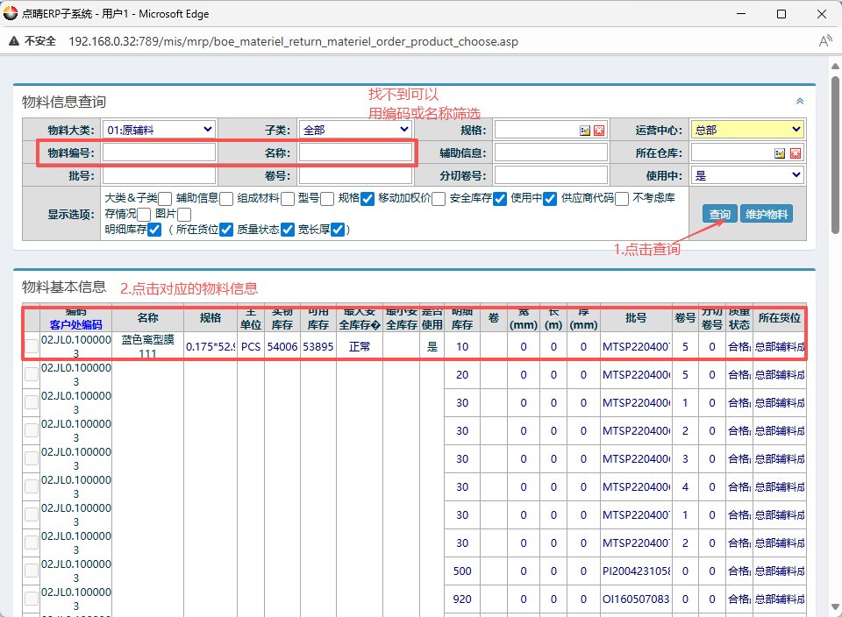Viewport: 842px width, 617px height.
Task: Click the 规格 picker icon
Action: pyautogui.click(x=585, y=131)
